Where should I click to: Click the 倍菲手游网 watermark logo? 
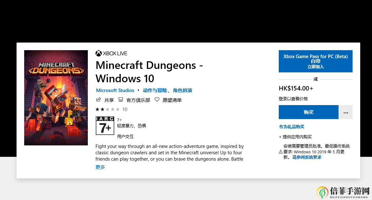click(x=322, y=192)
